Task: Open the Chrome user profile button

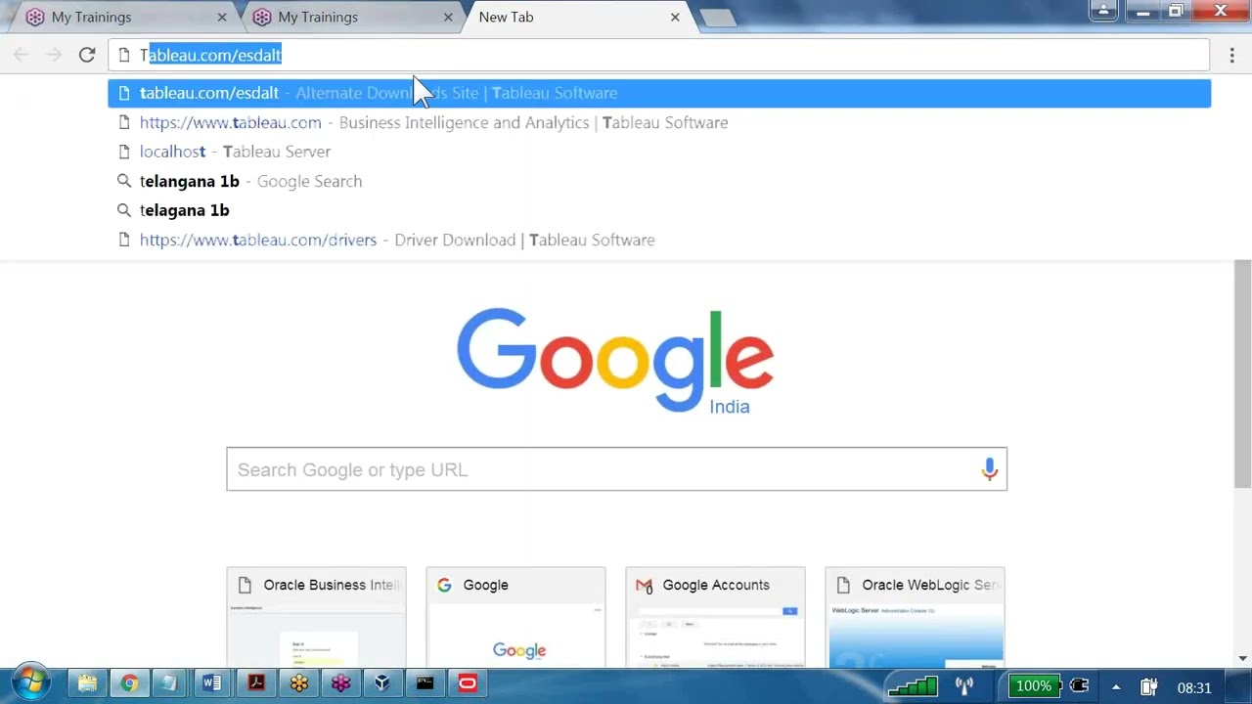Action: (x=1103, y=11)
